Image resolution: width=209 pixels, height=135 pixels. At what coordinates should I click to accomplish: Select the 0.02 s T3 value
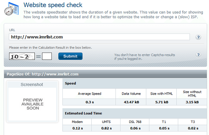pyautogui.click(x=193, y=128)
